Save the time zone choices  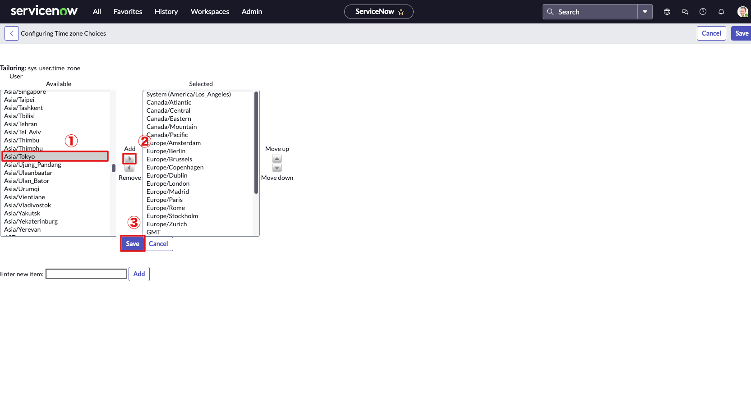[132, 243]
